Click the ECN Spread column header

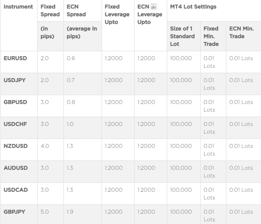pyautogui.click(x=76, y=11)
